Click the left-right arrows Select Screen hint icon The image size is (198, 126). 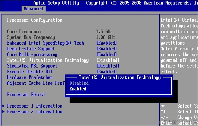click(163, 106)
